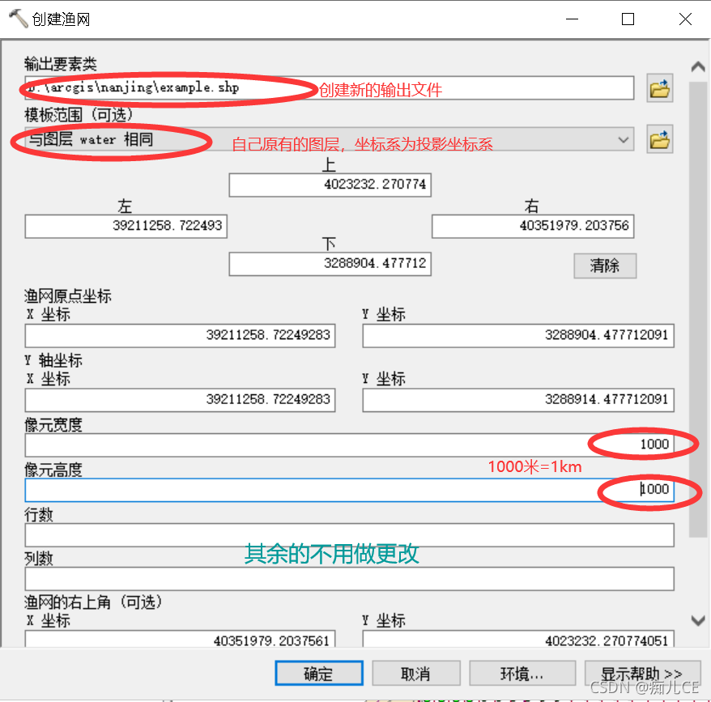Viewport: 711px width, 702px height.
Task: Click the 上 (top) extent field
Action: point(330,185)
